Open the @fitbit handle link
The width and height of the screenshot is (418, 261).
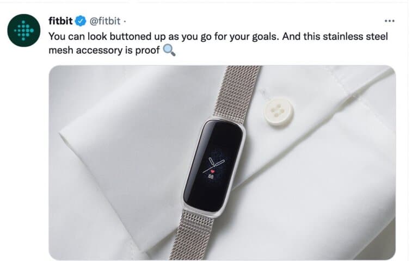coord(104,21)
